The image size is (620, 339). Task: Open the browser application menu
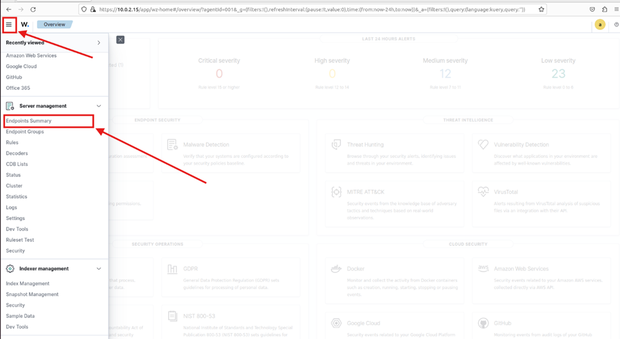[x=617, y=9]
